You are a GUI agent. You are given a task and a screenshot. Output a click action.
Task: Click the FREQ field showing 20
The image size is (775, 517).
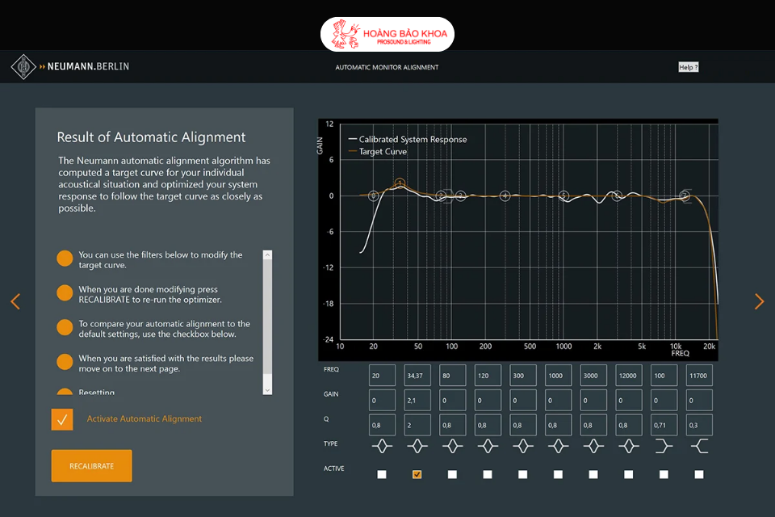382,376
